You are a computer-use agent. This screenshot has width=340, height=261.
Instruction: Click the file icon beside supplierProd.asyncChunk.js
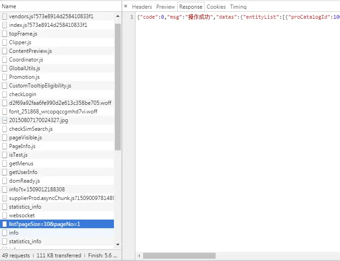pyautogui.click(x=5, y=198)
